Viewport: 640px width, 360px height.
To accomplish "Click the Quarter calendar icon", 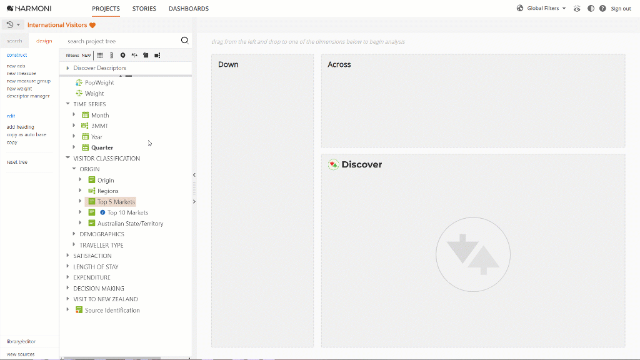I will [x=85, y=147].
